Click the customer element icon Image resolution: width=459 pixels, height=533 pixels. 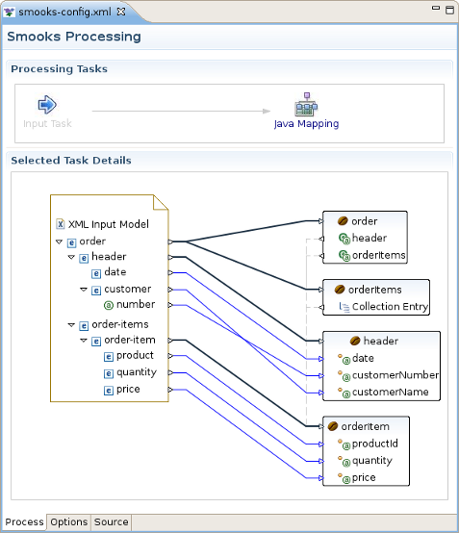tap(96, 291)
